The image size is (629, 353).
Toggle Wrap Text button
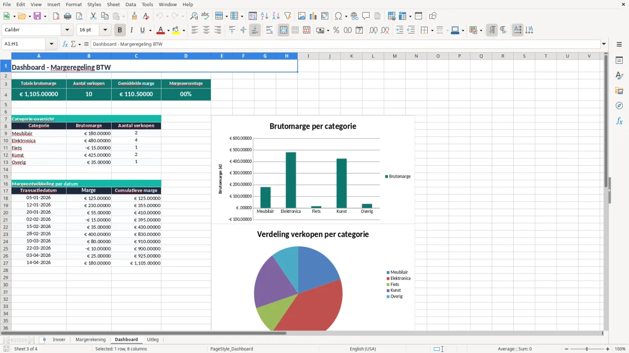[269, 30]
